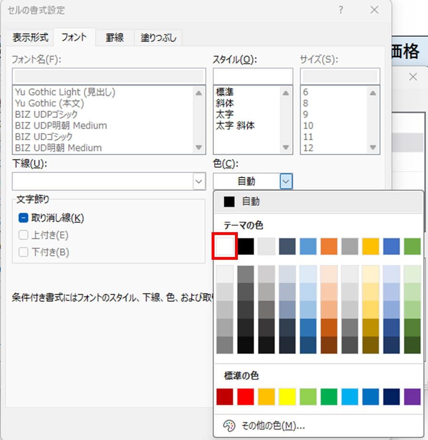Click the フォント名 input field
Screen dimensions: 428x440
coord(109,76)
